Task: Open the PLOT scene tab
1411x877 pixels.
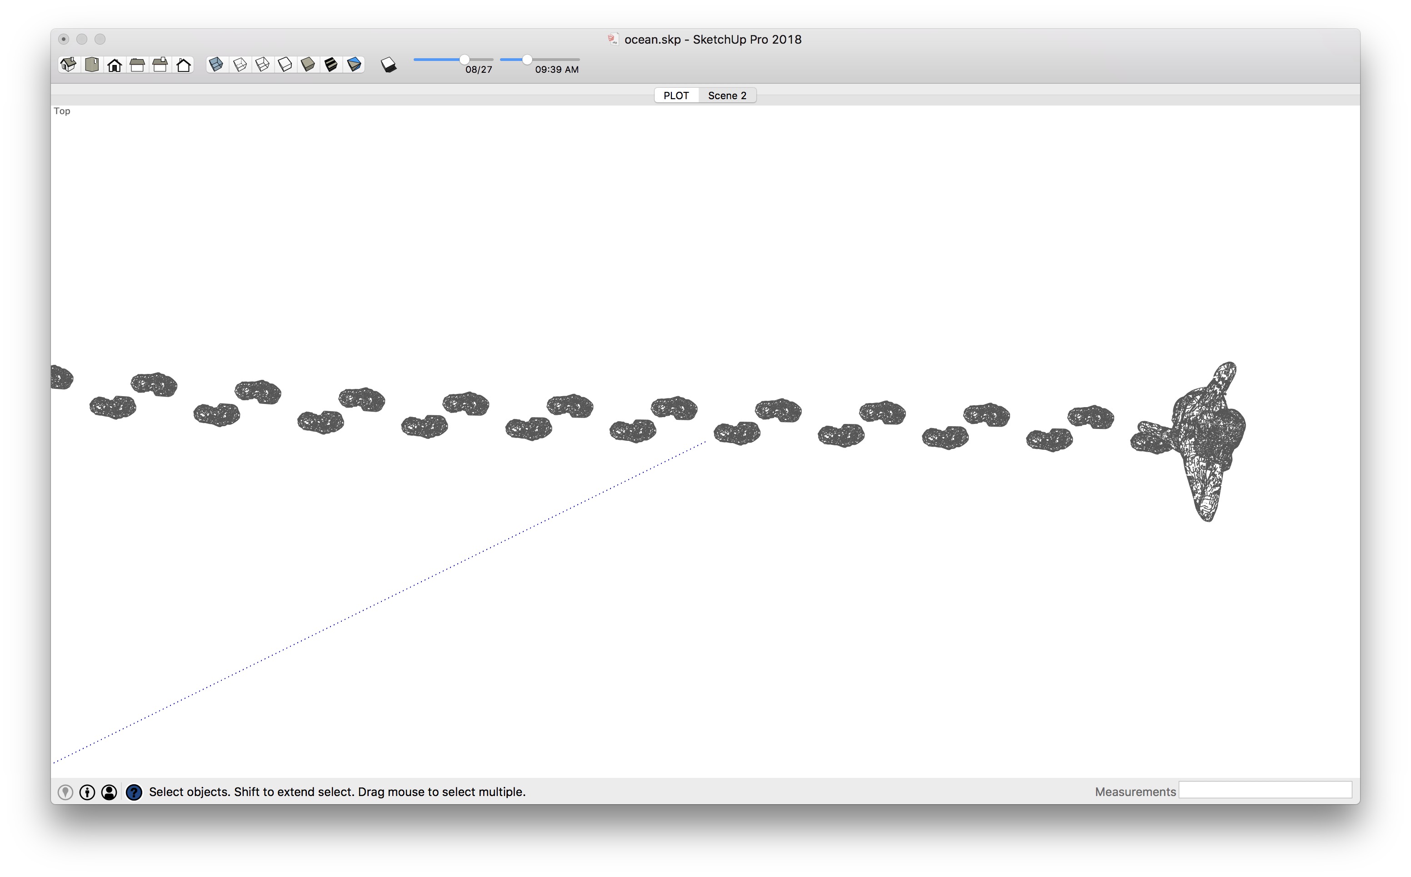Action: coord(675,96)
